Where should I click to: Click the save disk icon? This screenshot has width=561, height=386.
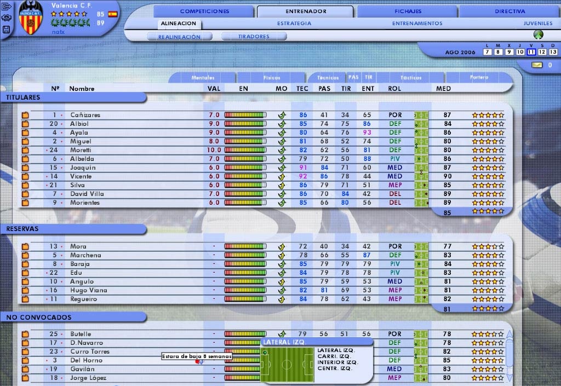pyautogui.click(x=7, y=30)
